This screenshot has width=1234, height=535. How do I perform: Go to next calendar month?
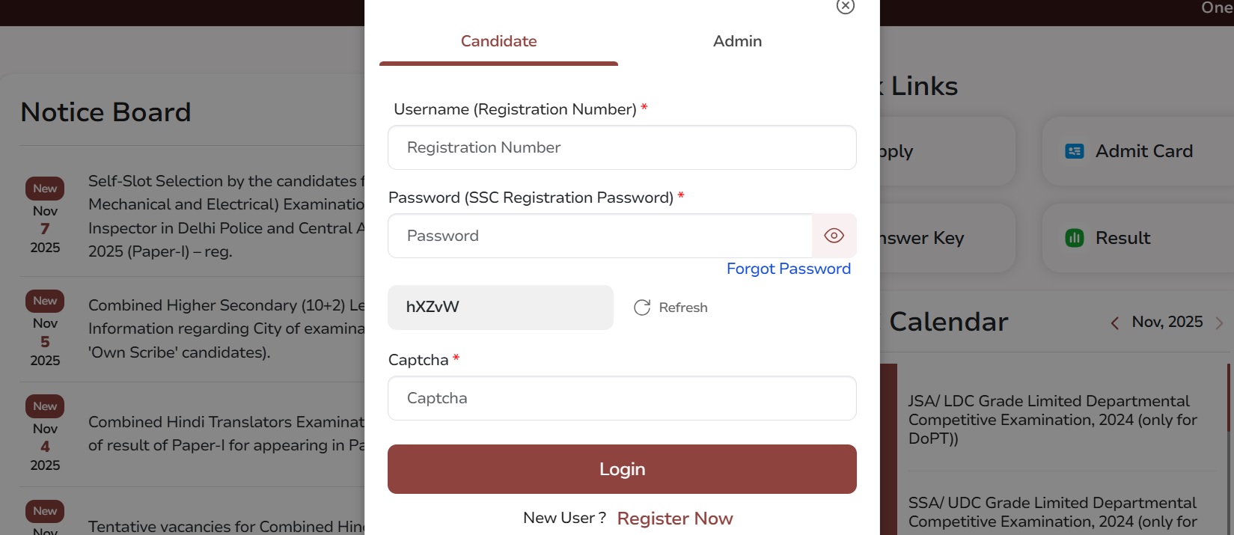pos(1218,322)
